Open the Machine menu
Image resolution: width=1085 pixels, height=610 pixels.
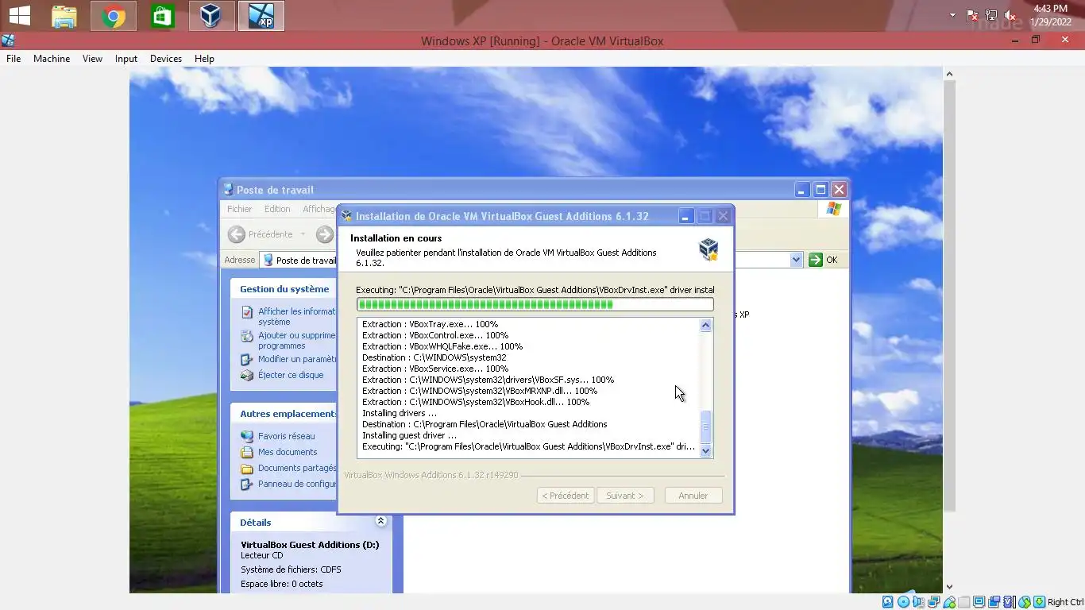(x=52, y=59)
